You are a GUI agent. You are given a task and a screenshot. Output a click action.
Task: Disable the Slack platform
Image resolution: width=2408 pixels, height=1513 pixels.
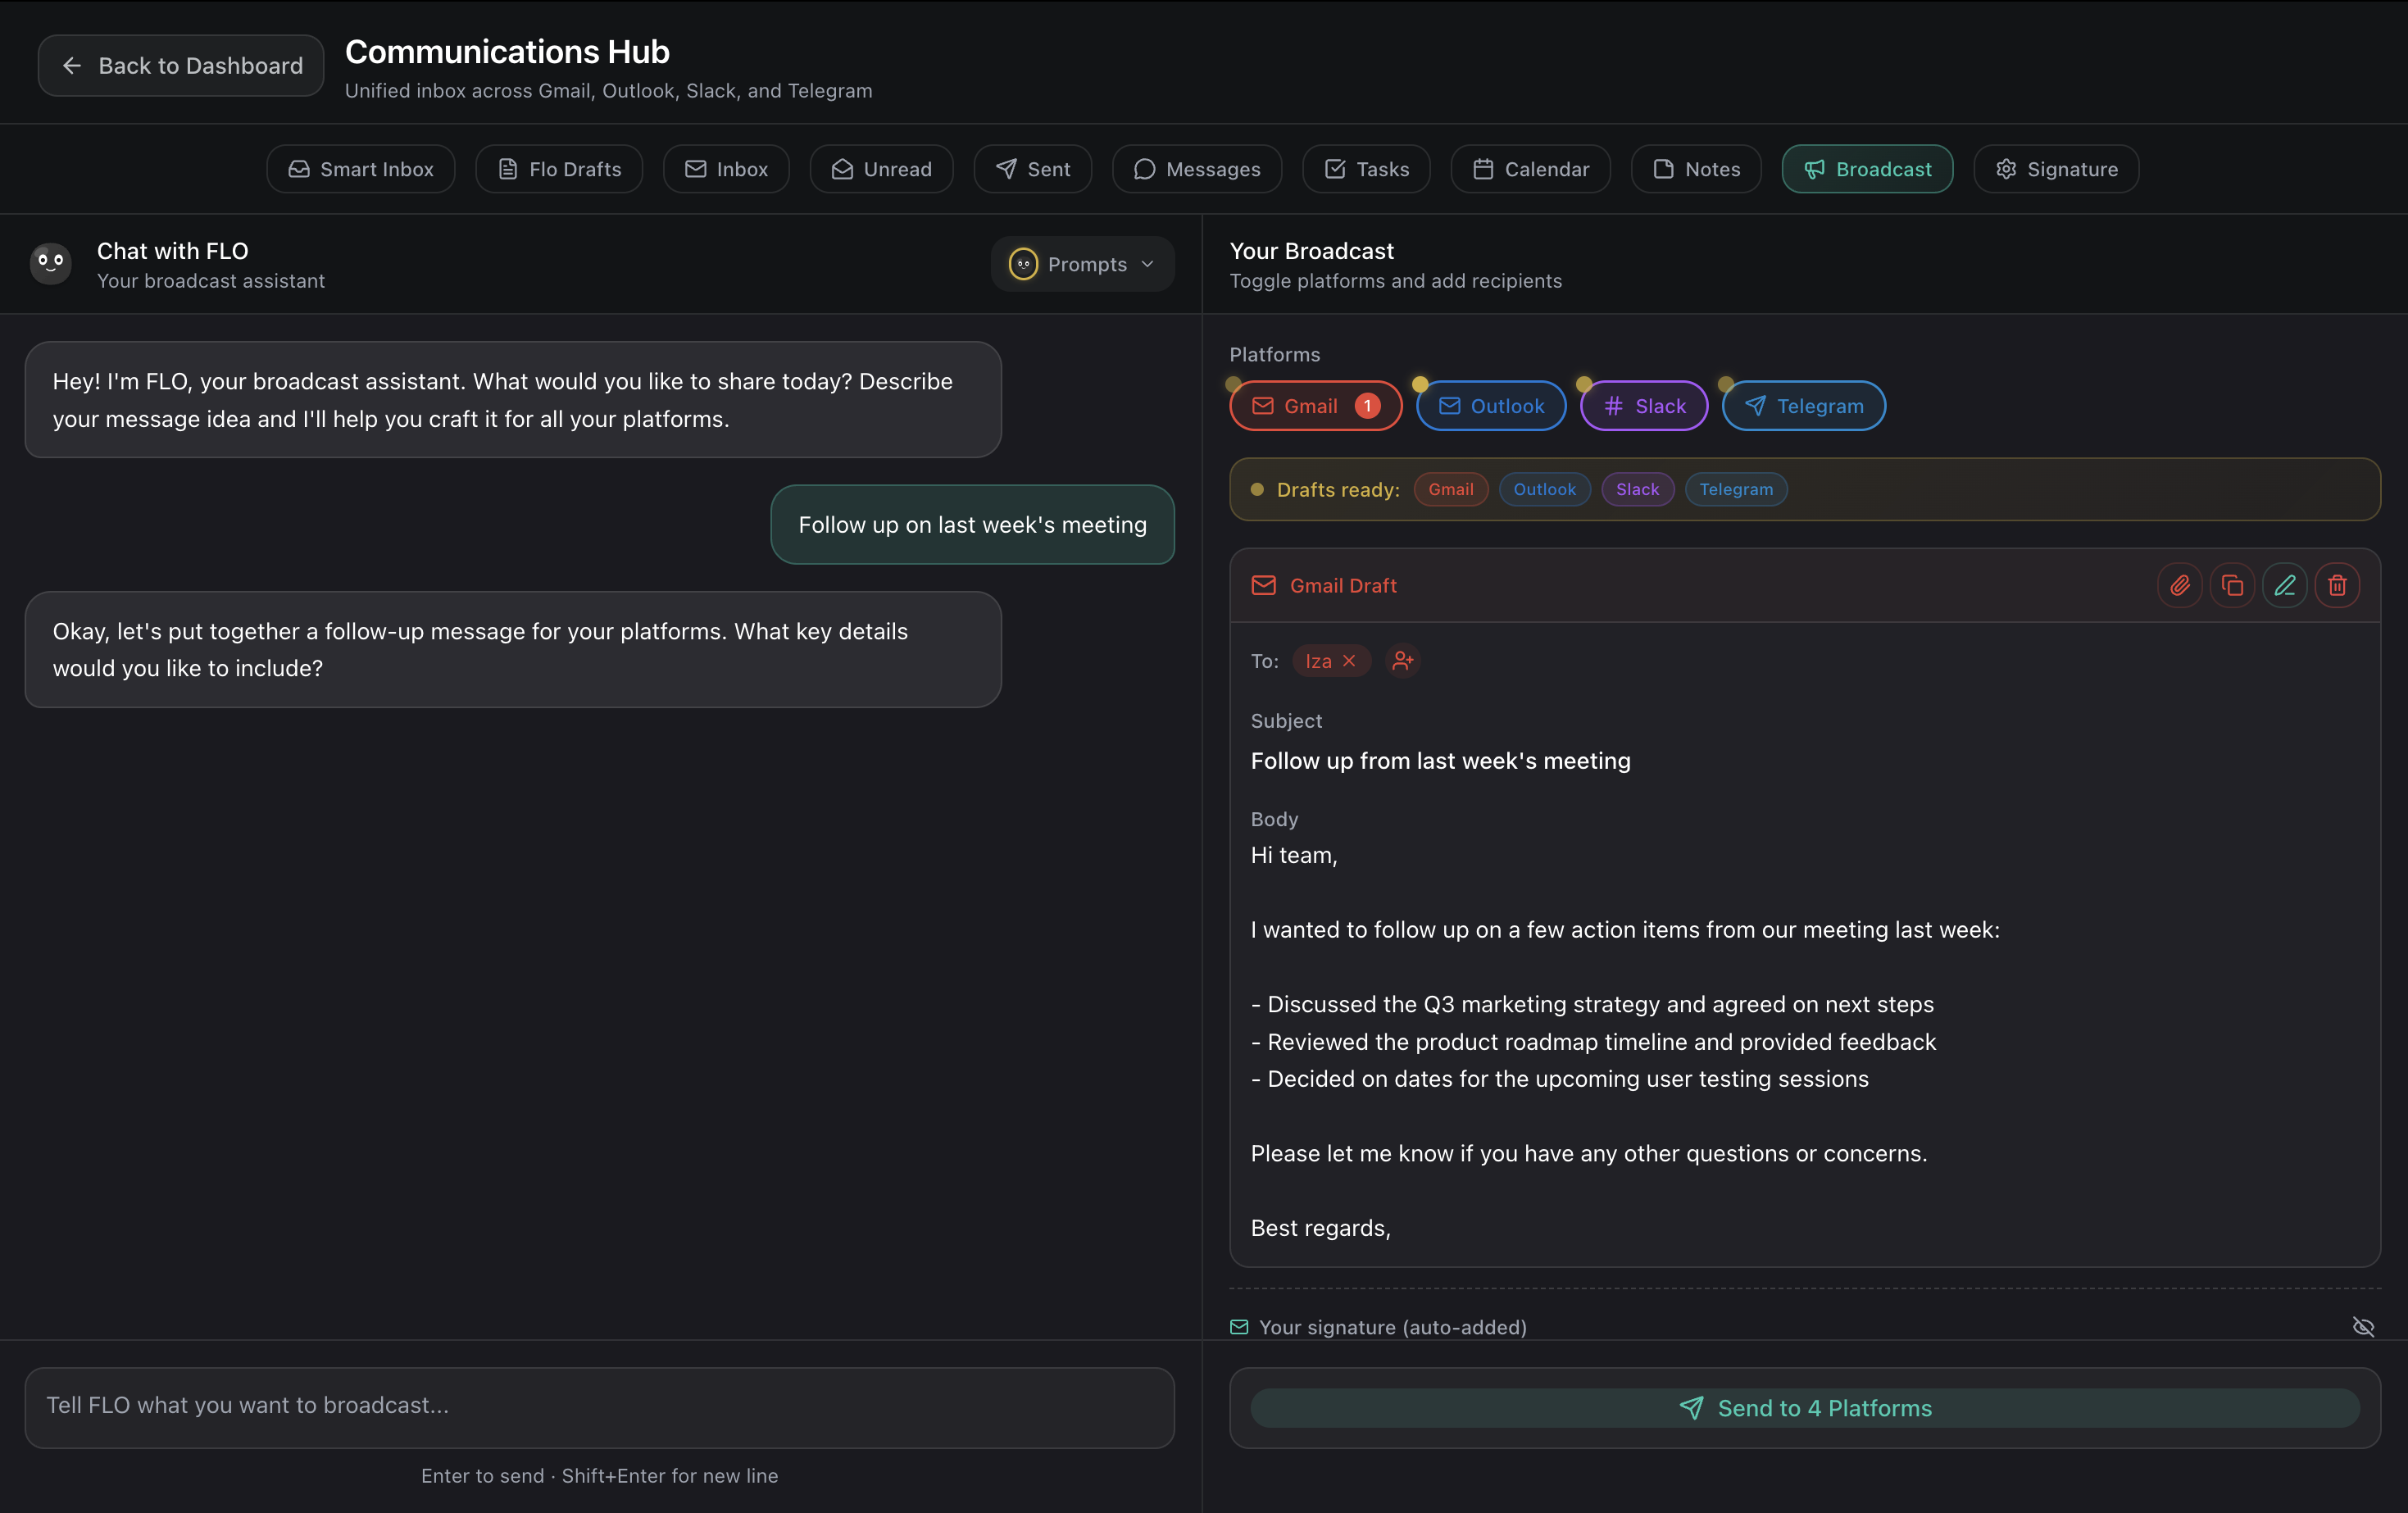1643,405
